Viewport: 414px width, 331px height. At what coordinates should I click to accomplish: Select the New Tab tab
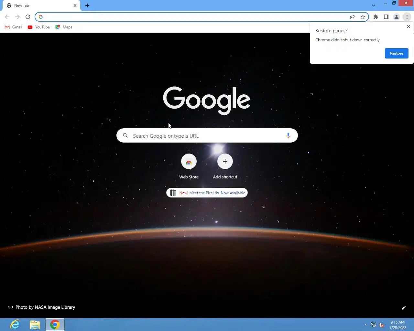pos(41,5)
